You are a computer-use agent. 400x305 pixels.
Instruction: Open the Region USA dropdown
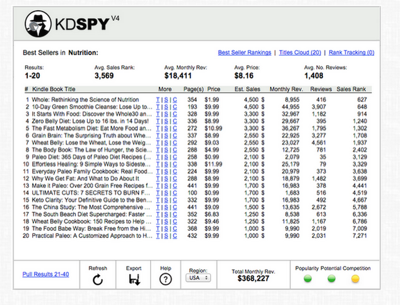pyautogui.click(x=198, y=278)
